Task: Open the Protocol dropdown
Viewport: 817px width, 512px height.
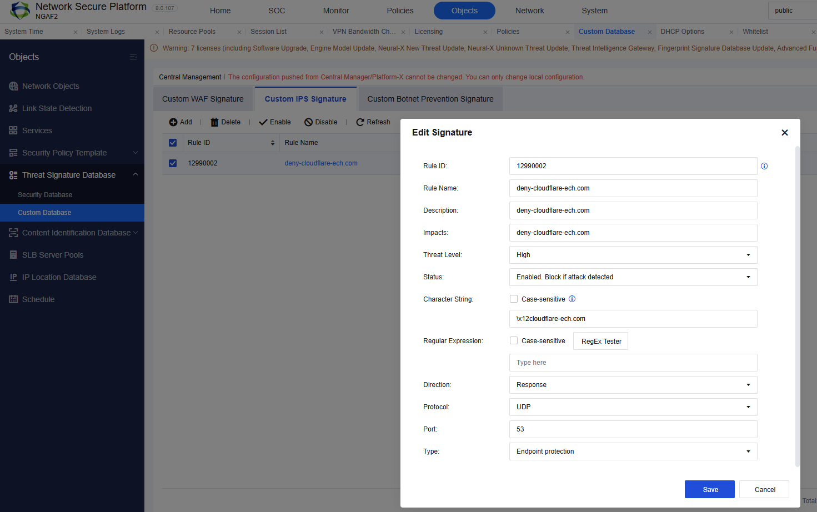Action: [633, 407]
